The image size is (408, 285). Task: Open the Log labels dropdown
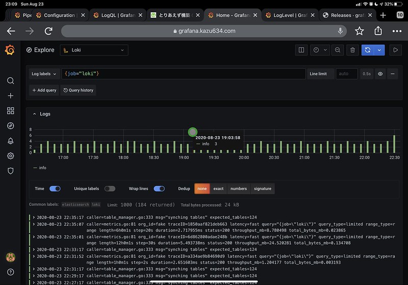coord(44,74)
